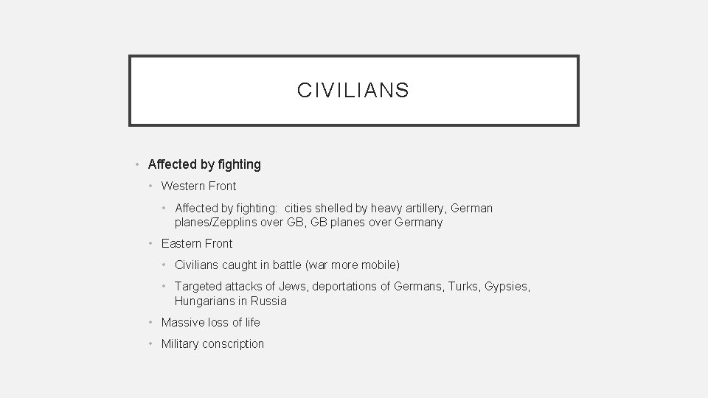708x398 pixels.
Task: Click the Targeted attacks of Jews line
Action: (x=352, y=286)
